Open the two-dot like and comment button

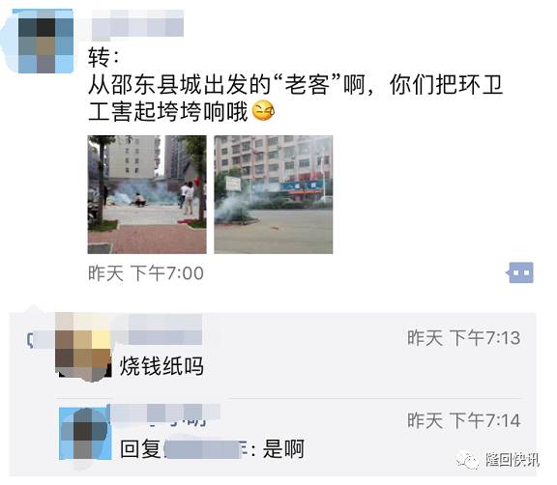tap(520, 272)
